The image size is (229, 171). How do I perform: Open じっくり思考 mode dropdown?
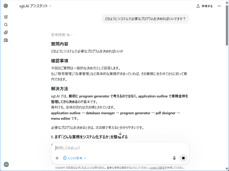(75, 158)
